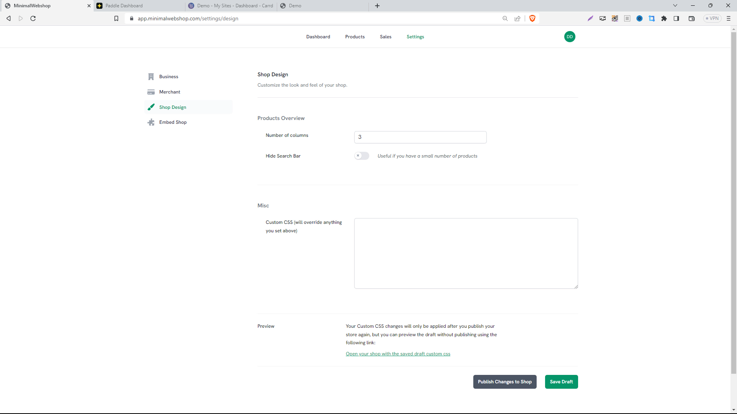Image resolution: width=737 pixels, height=414 pixels.
Task: Click the Embed Shop puzzle icon
Action: [x=151, y=122]
